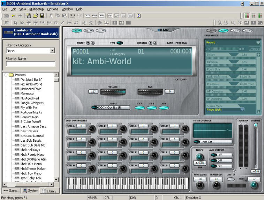This screenshot has width=264, height=200.
Task: Toggle the AUX send button under output section
Action: pos(164,108)
